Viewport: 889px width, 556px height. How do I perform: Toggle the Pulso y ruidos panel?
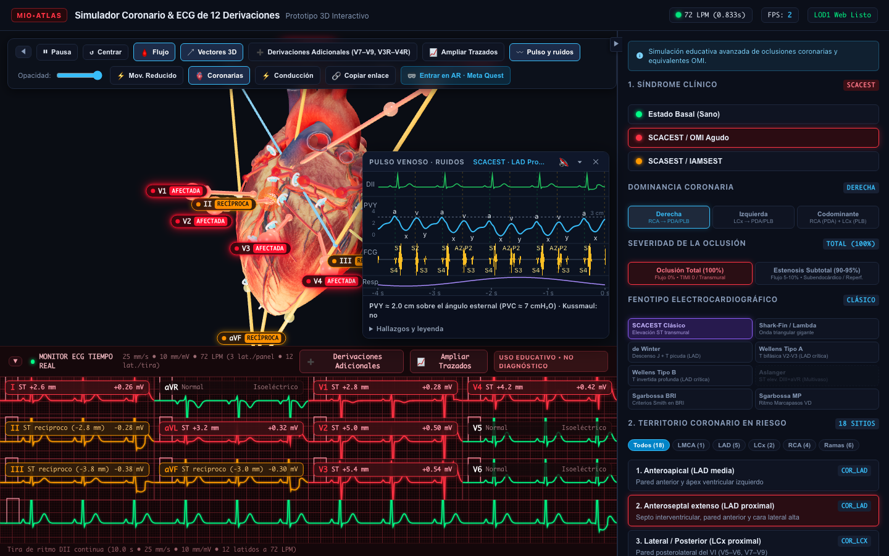click(545, 52)
